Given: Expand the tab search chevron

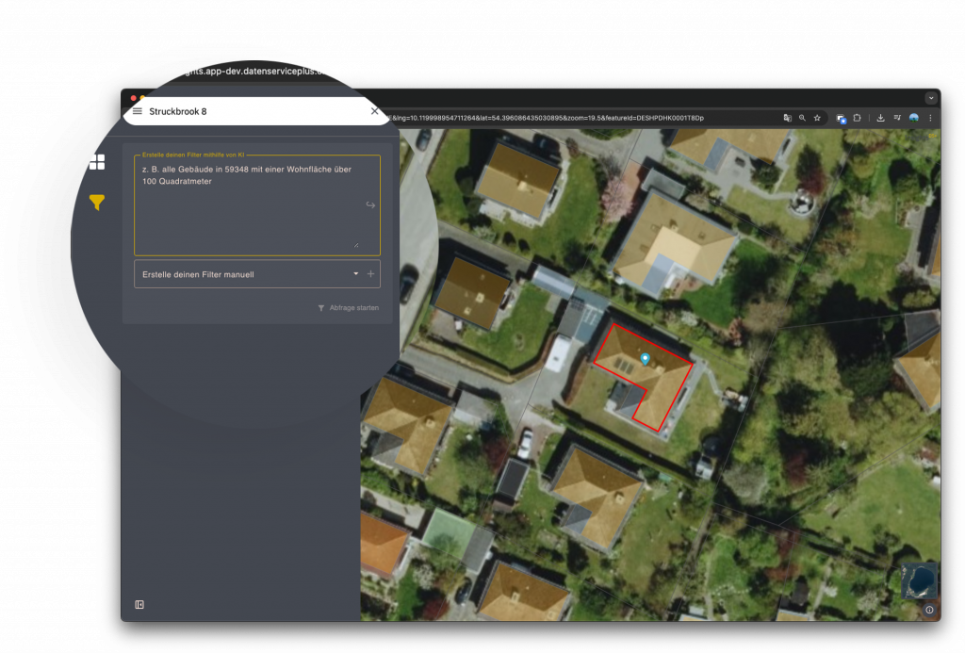Looking at the screenshot, I should 931,98.
